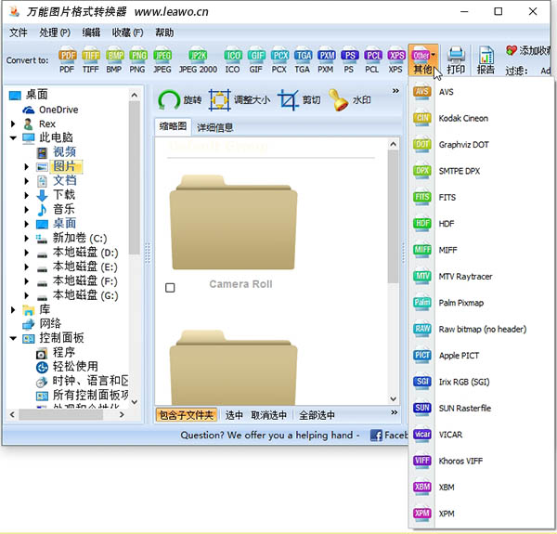
Task: Expand the 图片 pictures folder node
Action: coord(26,166)
